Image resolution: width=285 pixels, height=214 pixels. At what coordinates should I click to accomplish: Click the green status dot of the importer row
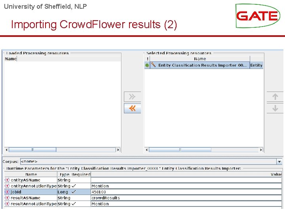[147, 65]
